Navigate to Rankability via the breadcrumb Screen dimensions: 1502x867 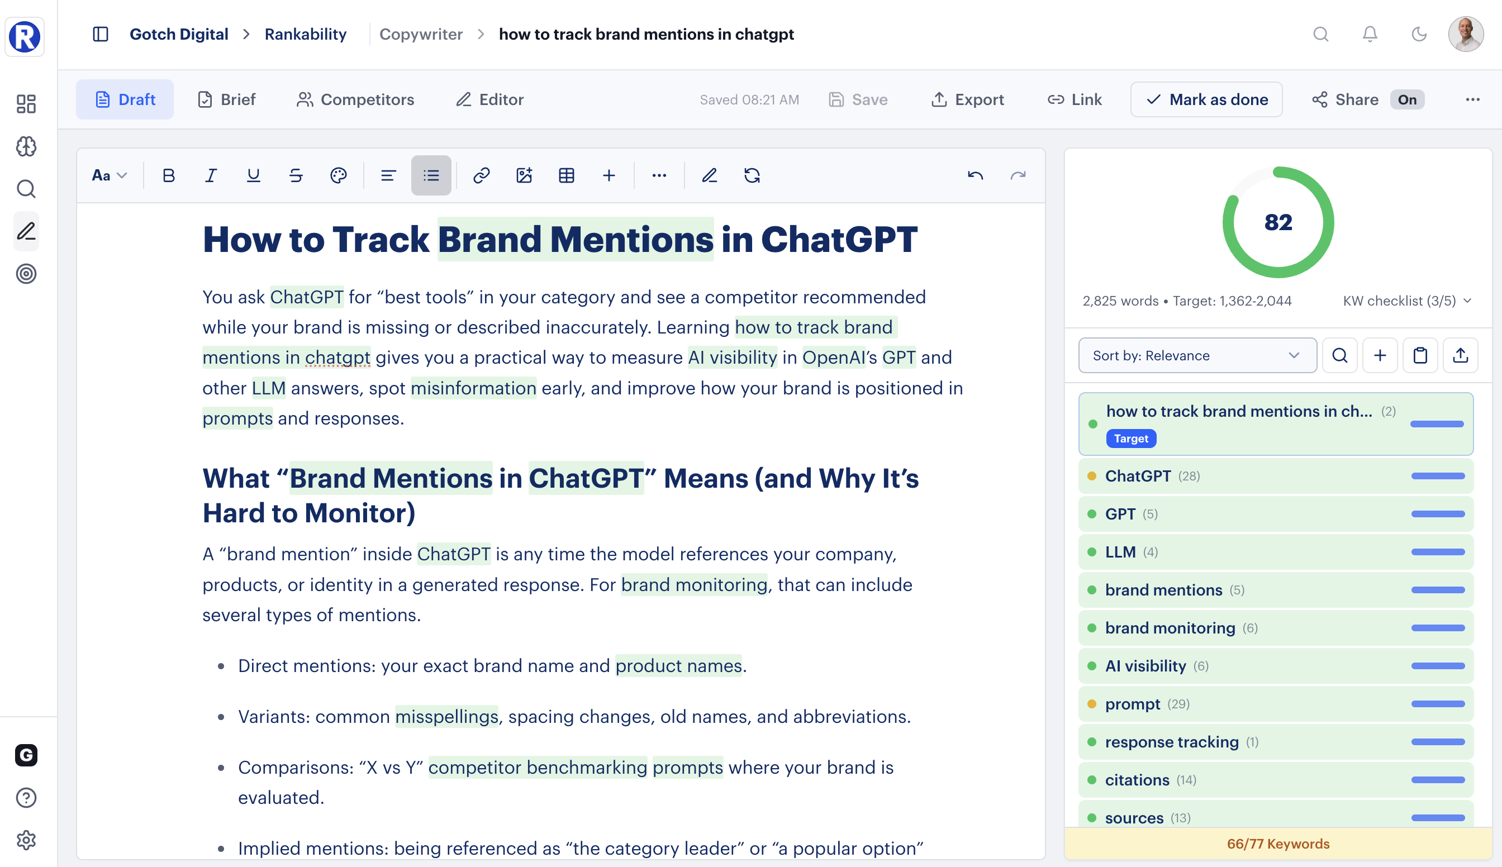[x=305, y=34]
